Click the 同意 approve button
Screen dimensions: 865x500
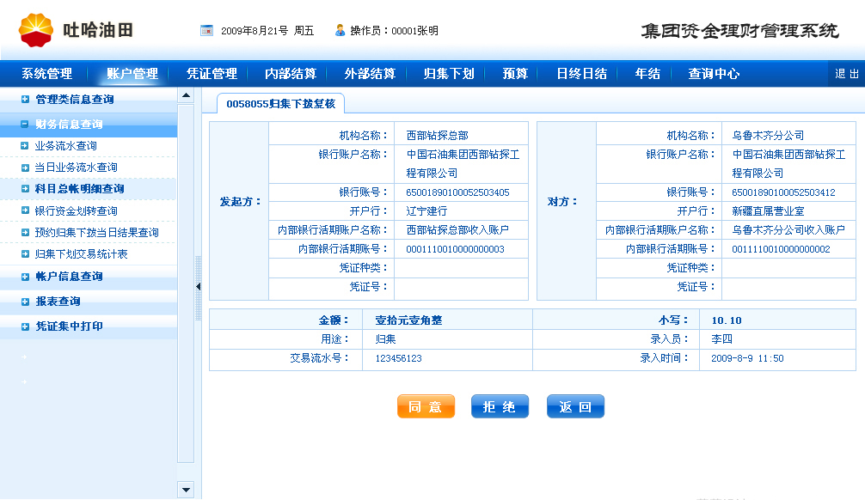[x=426, y=407]
